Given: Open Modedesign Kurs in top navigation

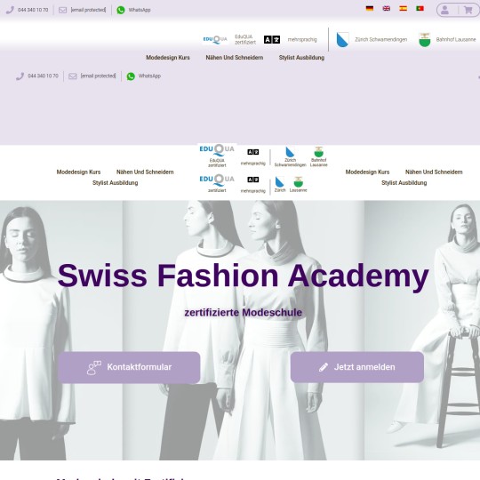Looking at the screenshot, I should (168, 58).
